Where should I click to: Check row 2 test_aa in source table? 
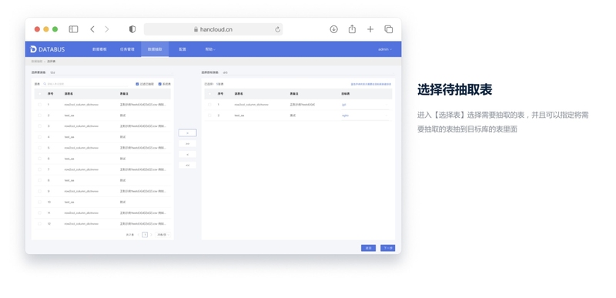39,116
